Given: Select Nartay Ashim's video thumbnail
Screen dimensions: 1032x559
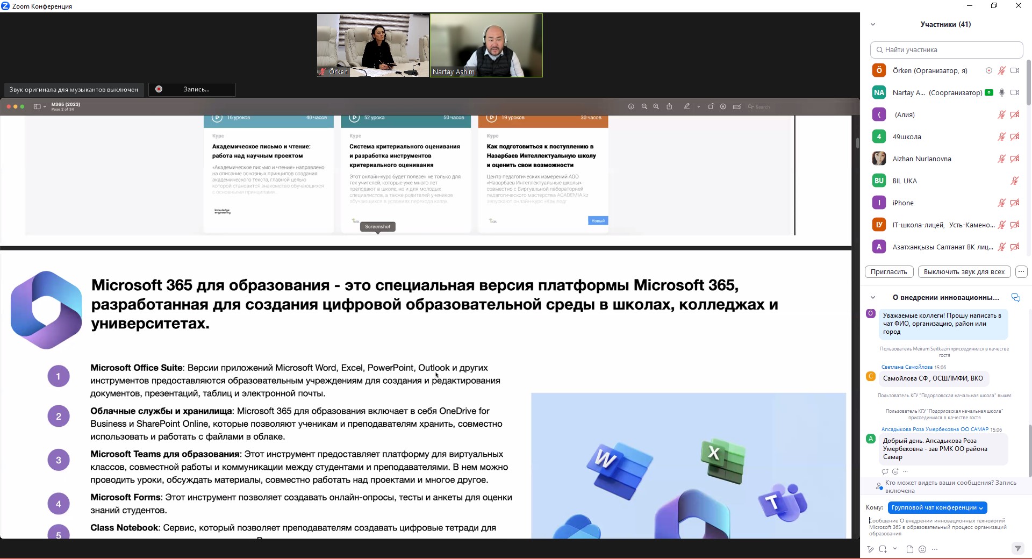Looking at the screenshot, I should [x=486, y=45].
